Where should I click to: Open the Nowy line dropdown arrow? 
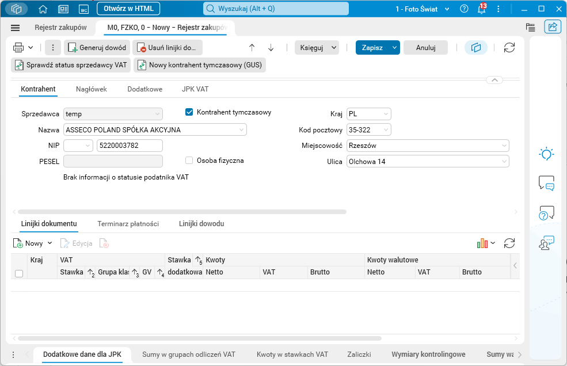[x=50, y=243]
